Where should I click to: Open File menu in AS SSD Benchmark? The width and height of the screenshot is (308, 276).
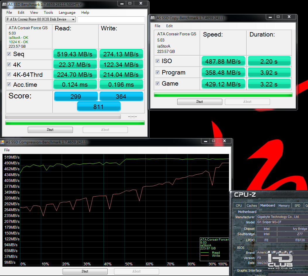pyautogui.click(x=9, y=12)
